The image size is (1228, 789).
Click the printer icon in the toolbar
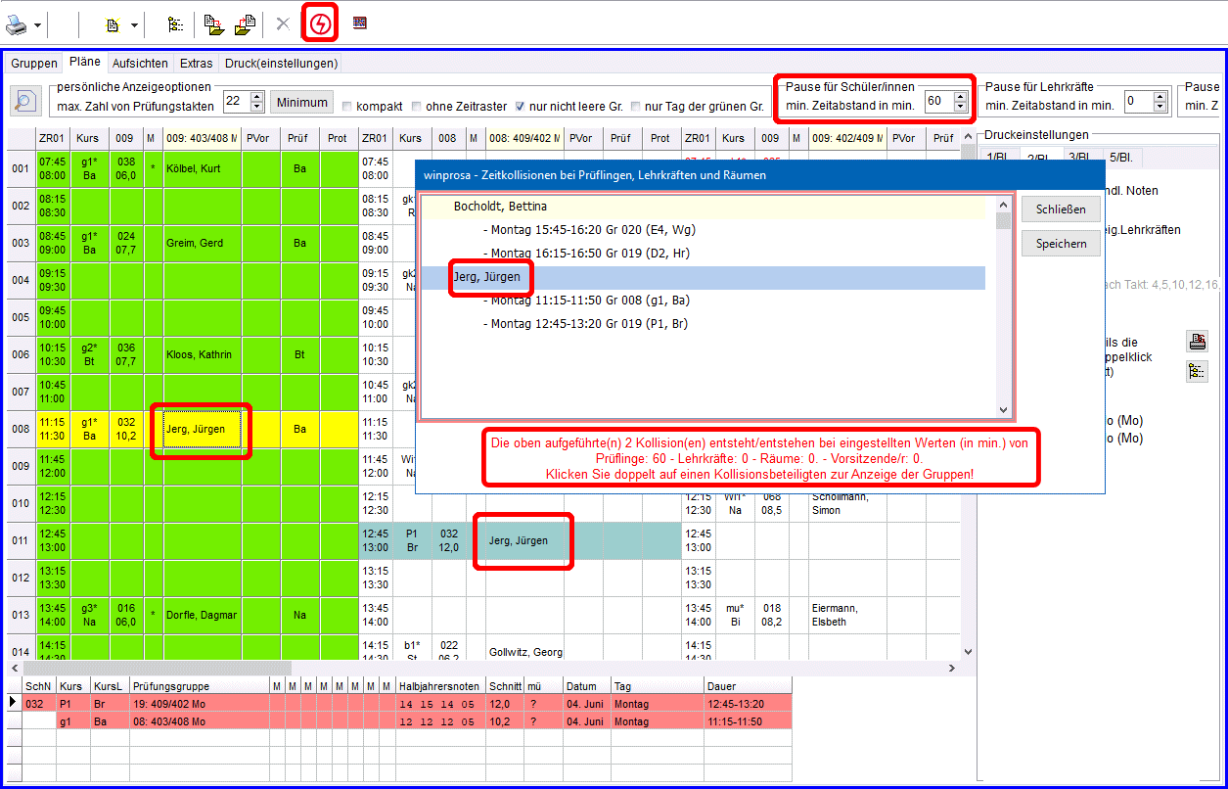(19, 24)
